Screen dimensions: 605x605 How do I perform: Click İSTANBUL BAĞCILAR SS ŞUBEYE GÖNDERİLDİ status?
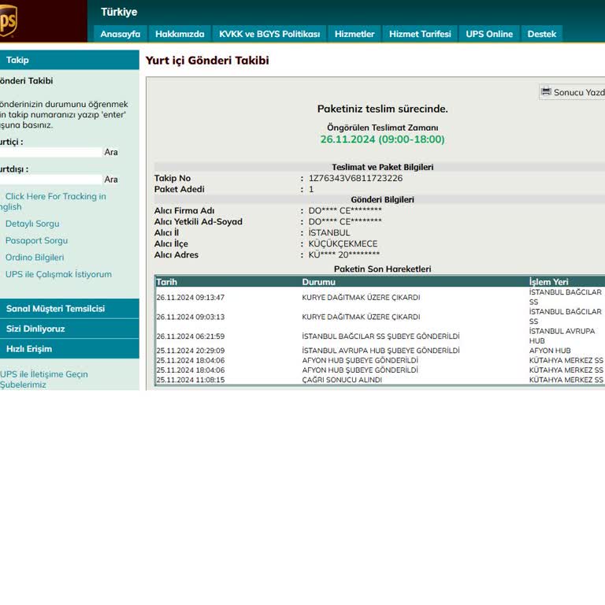pyautogui.click(x=380, y=336)
